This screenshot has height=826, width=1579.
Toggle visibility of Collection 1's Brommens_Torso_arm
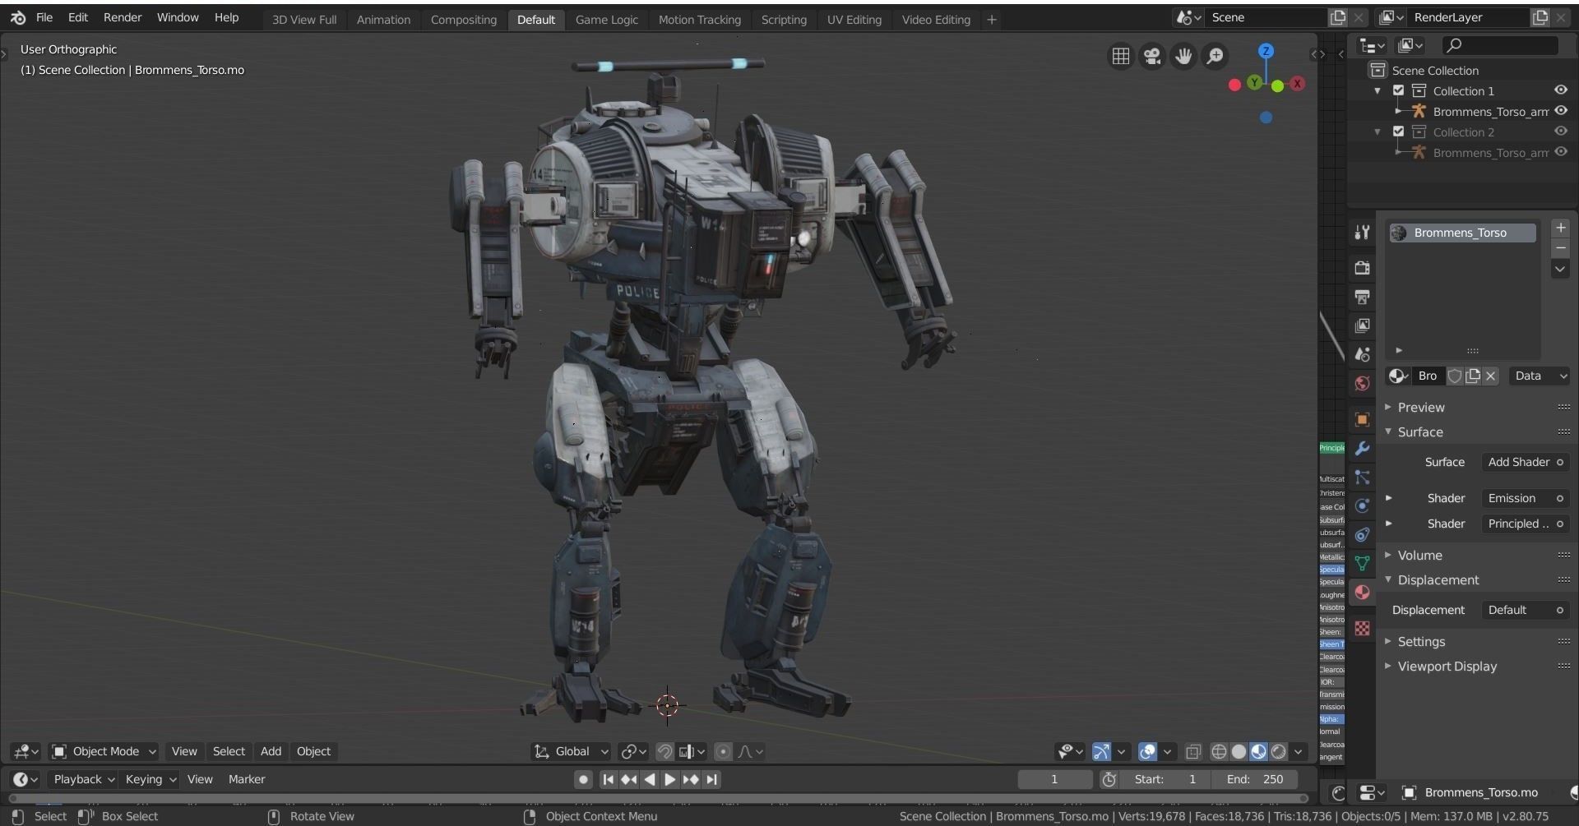click(1560, 110)
